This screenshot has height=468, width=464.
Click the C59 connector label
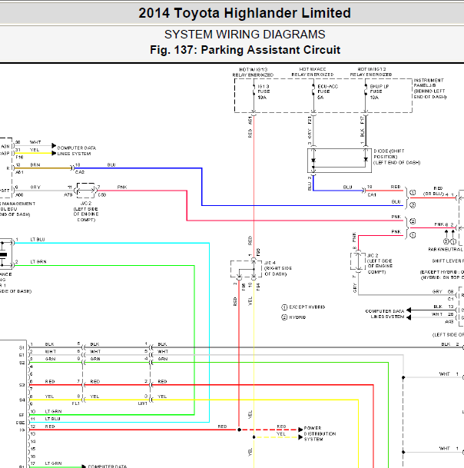click(102, 195)
